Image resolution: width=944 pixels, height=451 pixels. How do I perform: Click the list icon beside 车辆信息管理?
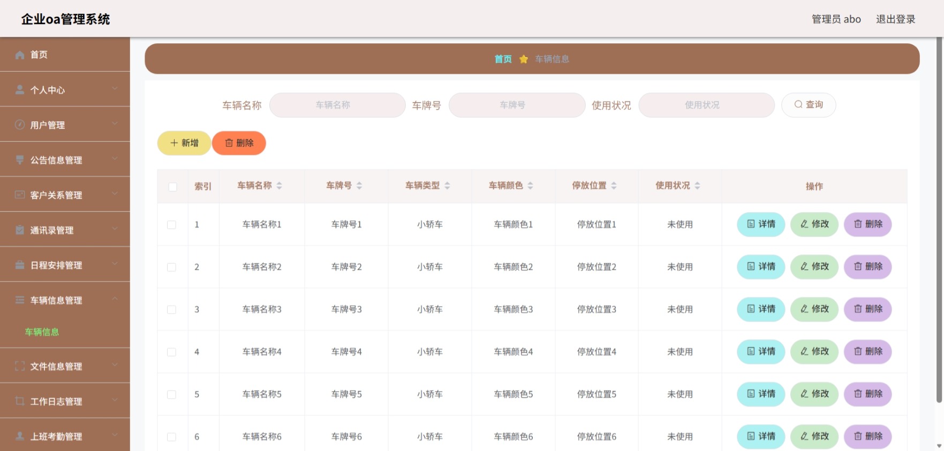pos(20,300)
